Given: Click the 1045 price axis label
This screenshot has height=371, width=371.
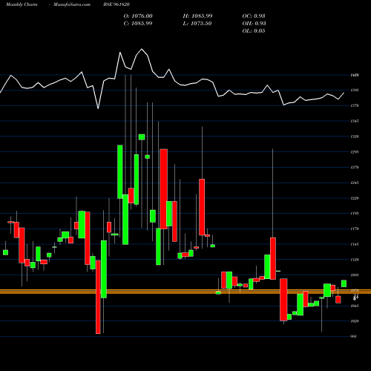Looking at the screenshot, I should point(355,306).
